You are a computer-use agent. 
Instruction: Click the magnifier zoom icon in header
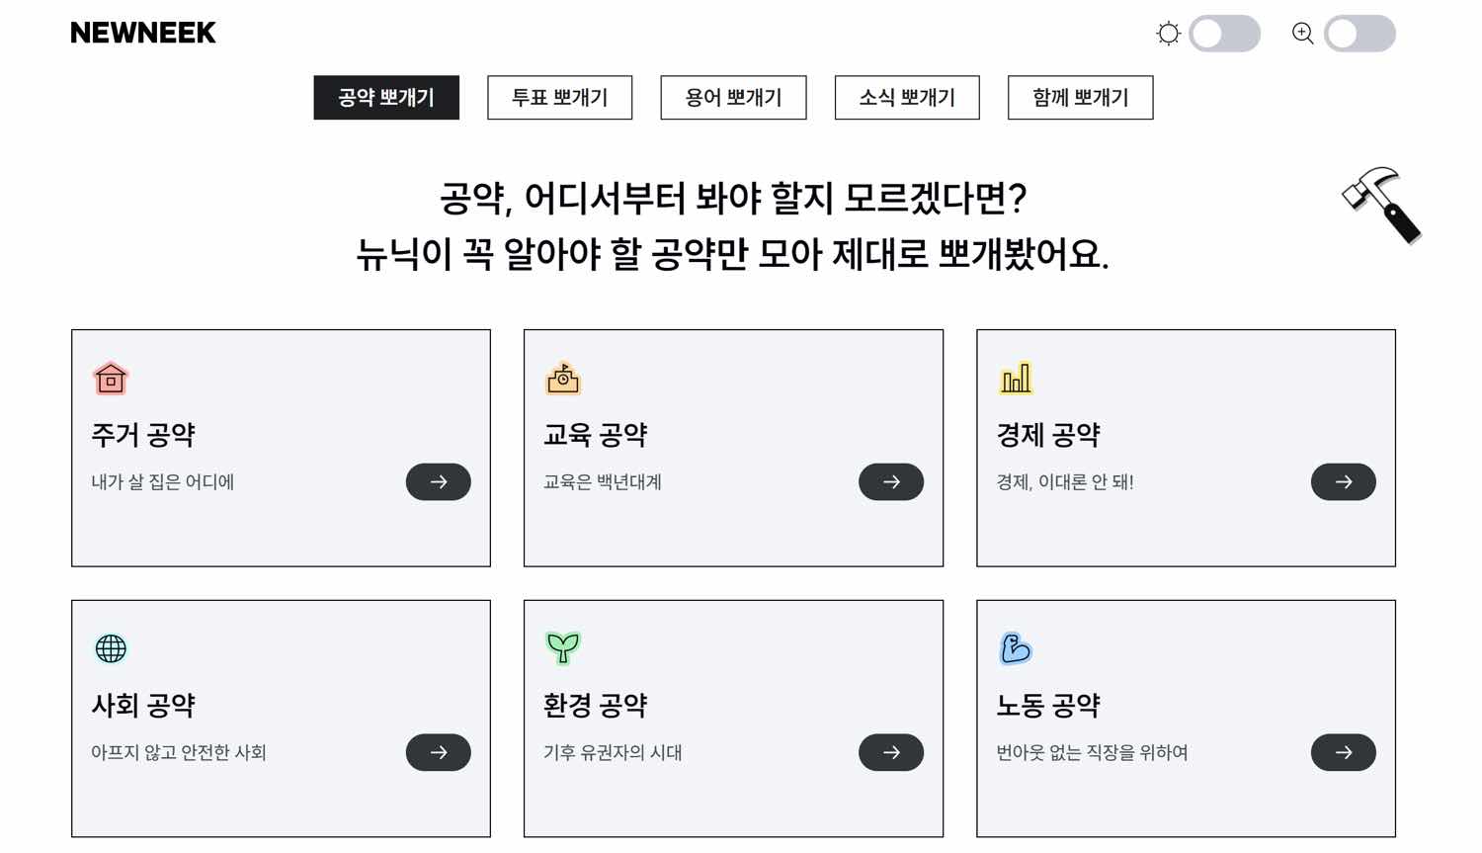pyautogui.click(x=1303, y=34)
